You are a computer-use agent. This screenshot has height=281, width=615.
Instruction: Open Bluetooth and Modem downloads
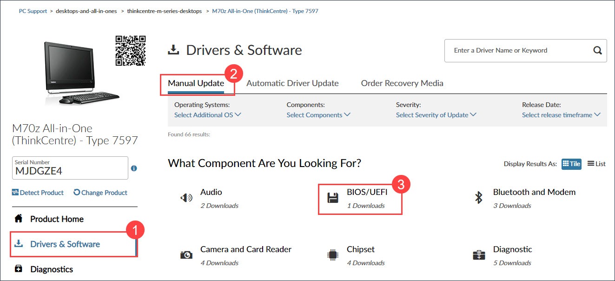(x=478, y=197)
